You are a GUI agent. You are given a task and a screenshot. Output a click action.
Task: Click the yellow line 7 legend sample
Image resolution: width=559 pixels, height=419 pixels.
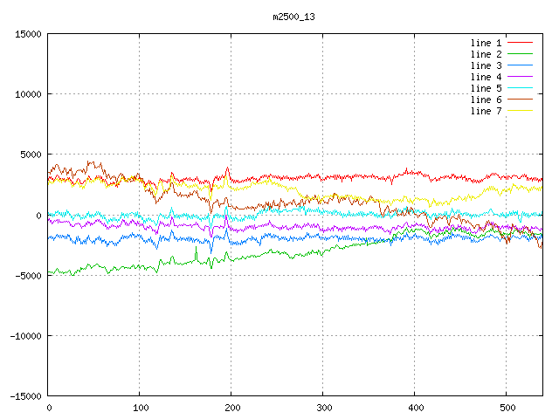click(x=520, y=111)
